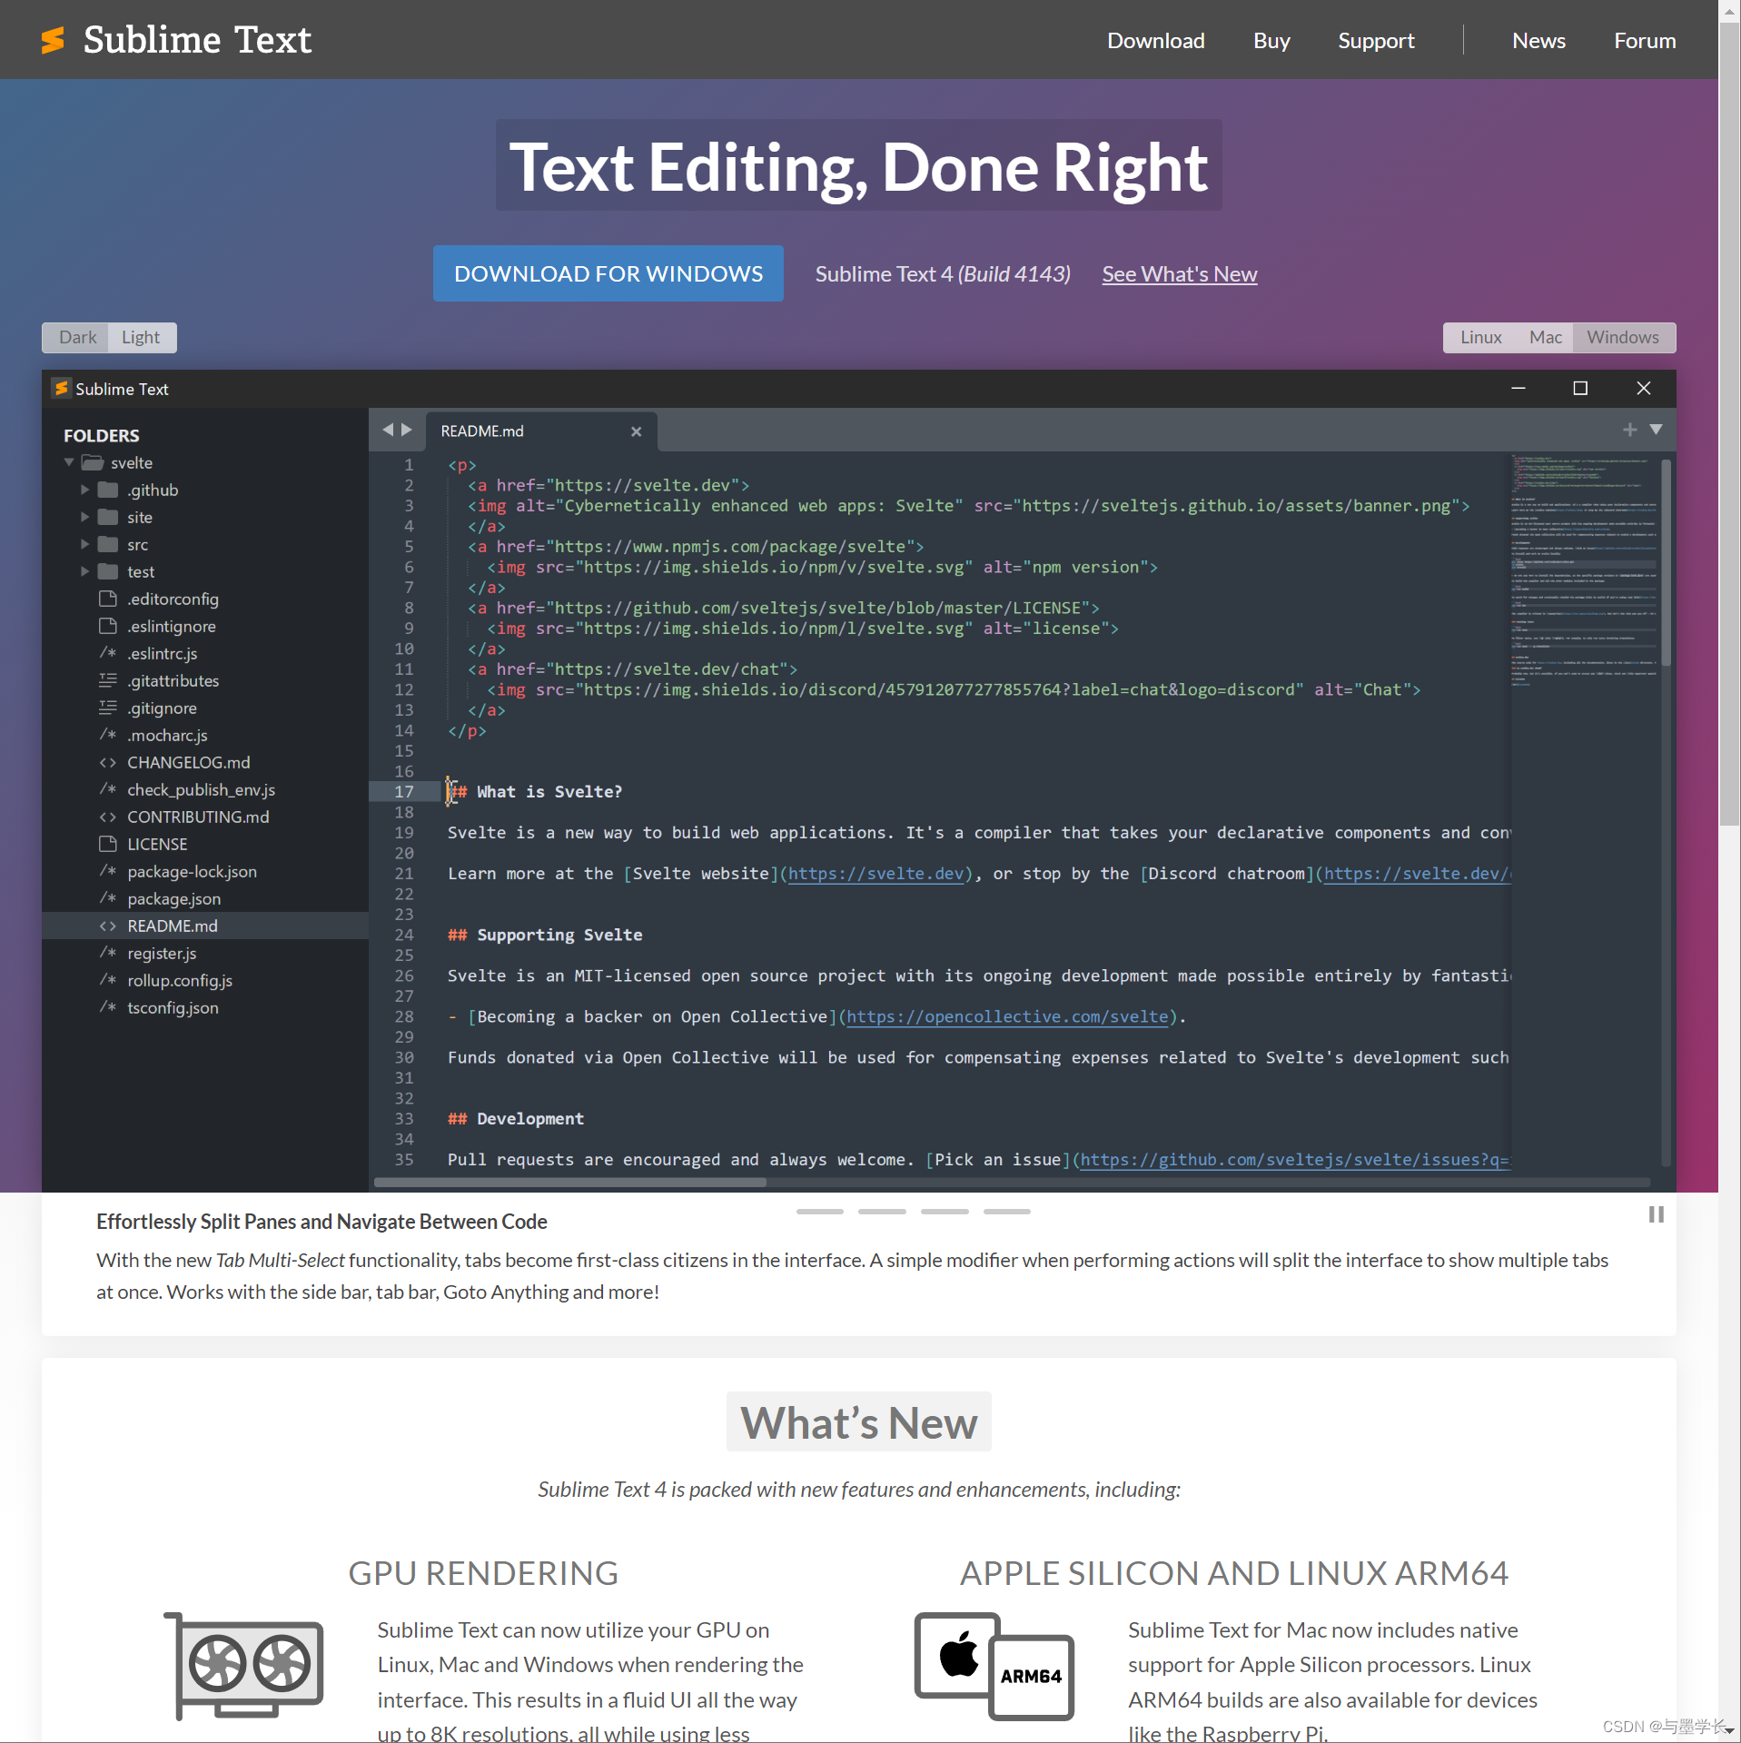Click the .github folder icon
This screenshot has height=1743, width=1741.
(x=108, y=490)
